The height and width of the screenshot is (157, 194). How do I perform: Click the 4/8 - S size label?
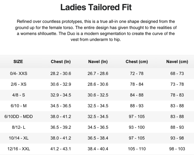19,95
